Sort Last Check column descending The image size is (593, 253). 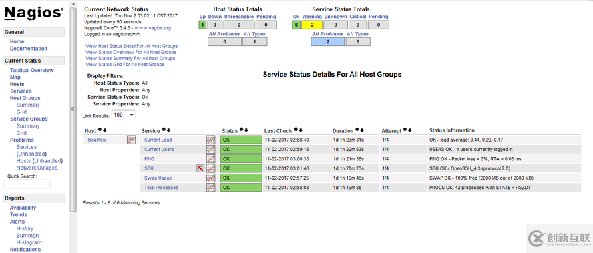[301, 130]
